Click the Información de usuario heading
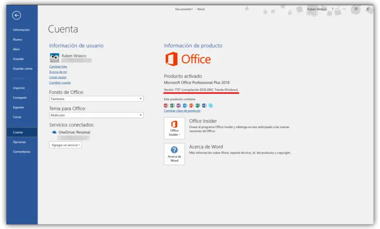This screenshot has height=229, width=380. pos(76,46)
